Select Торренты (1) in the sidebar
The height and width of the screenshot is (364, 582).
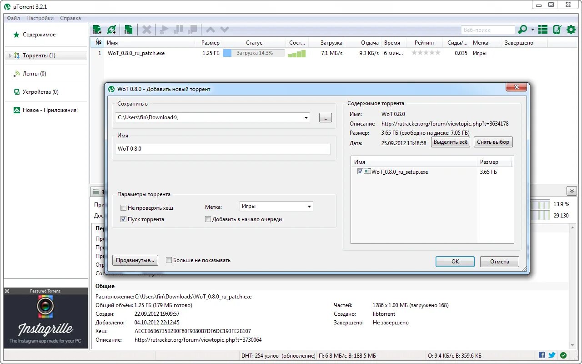[x=45, y=56]
